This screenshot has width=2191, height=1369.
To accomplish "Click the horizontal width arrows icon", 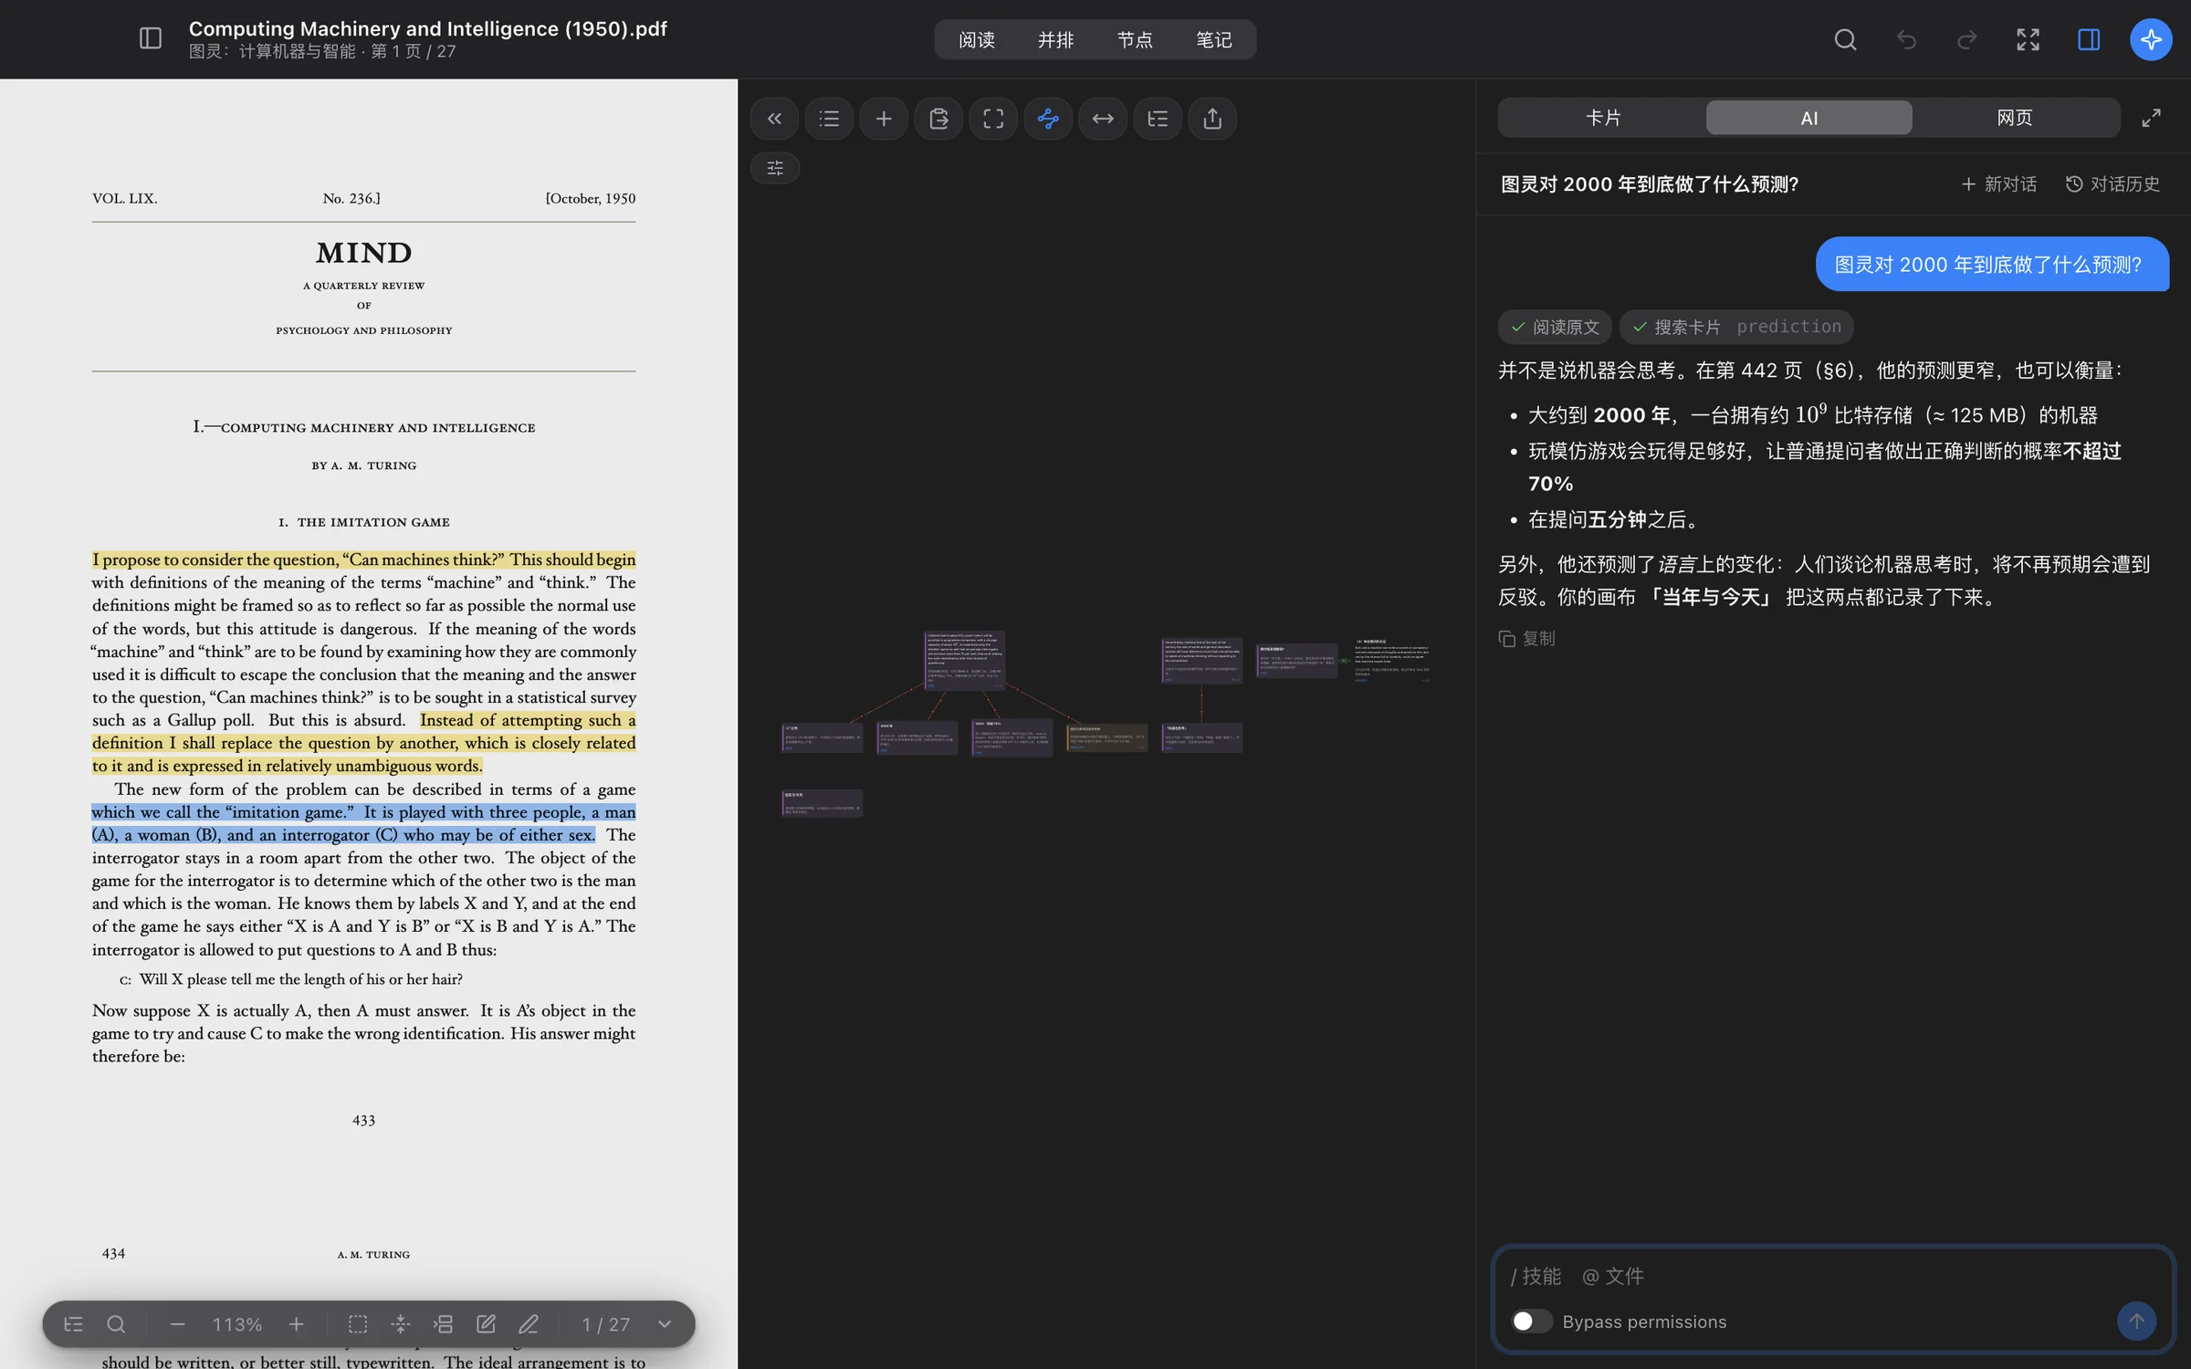I will point(1103,119).
